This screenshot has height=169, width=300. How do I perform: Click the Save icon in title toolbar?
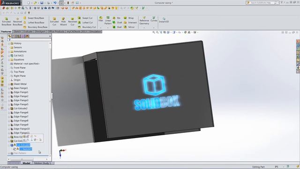point(42,3)
